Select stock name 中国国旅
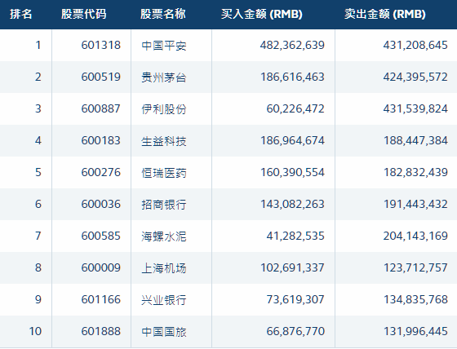457x349 pixels. (x=164, y=332)
